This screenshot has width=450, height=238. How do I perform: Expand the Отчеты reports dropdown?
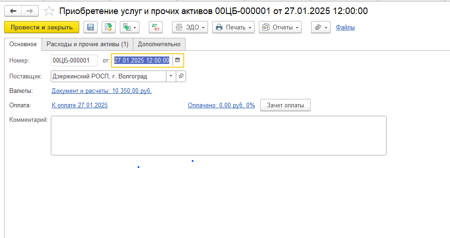pos(280,28)
